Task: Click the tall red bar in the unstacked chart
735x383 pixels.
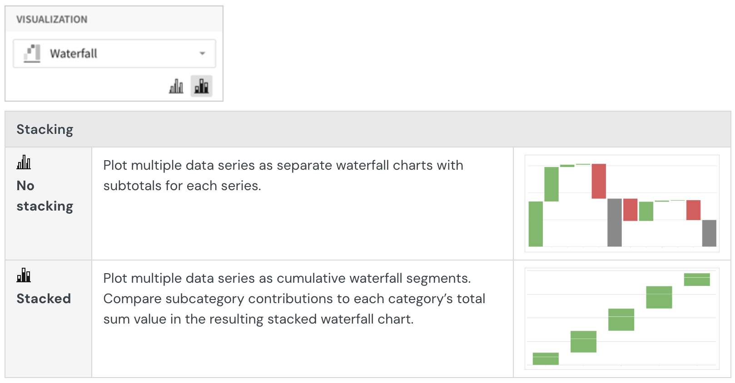Action: point(599,181)
